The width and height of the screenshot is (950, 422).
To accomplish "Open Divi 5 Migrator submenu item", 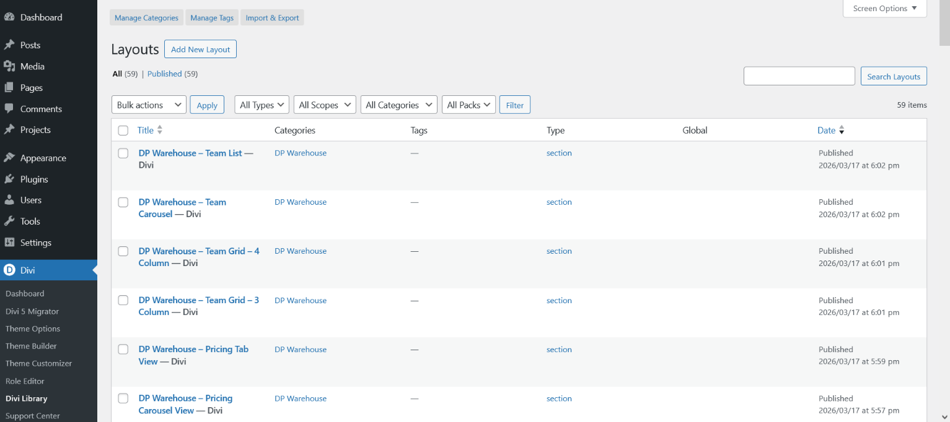I will [x=32, y=311].
